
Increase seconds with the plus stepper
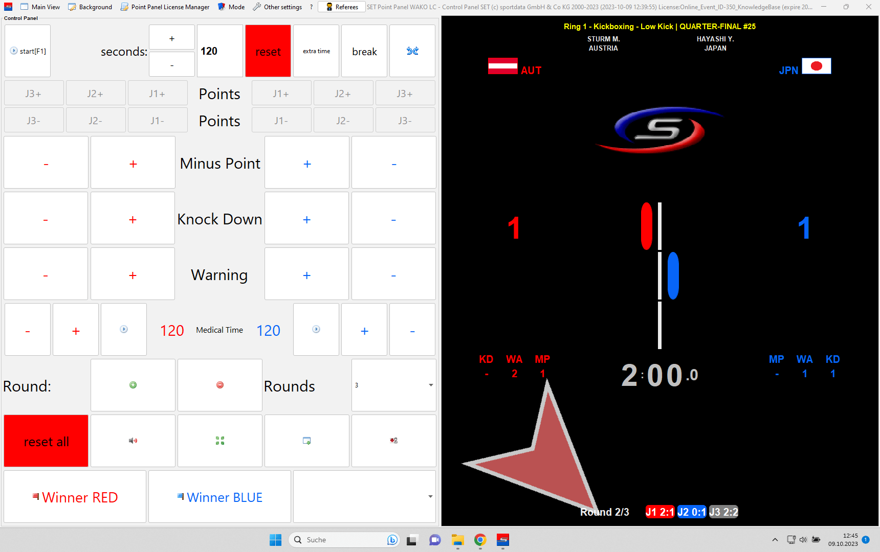click(x=172, y=38)
